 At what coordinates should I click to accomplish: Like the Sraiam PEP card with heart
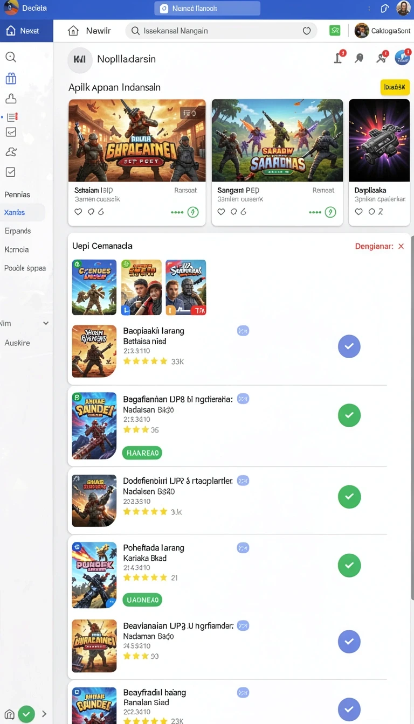[78, 212]
